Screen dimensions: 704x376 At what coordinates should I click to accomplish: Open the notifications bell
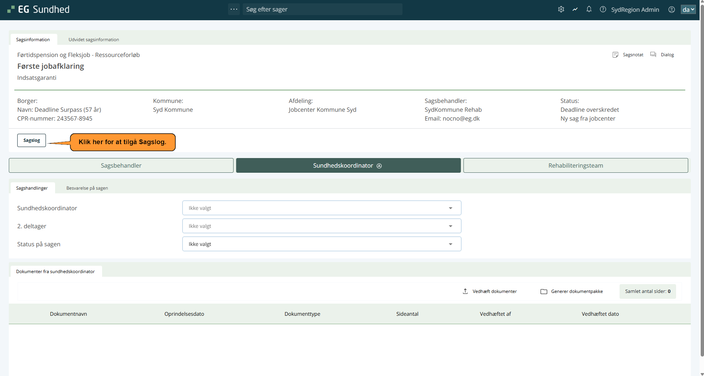pyautogui.click(x=589, y=10)
